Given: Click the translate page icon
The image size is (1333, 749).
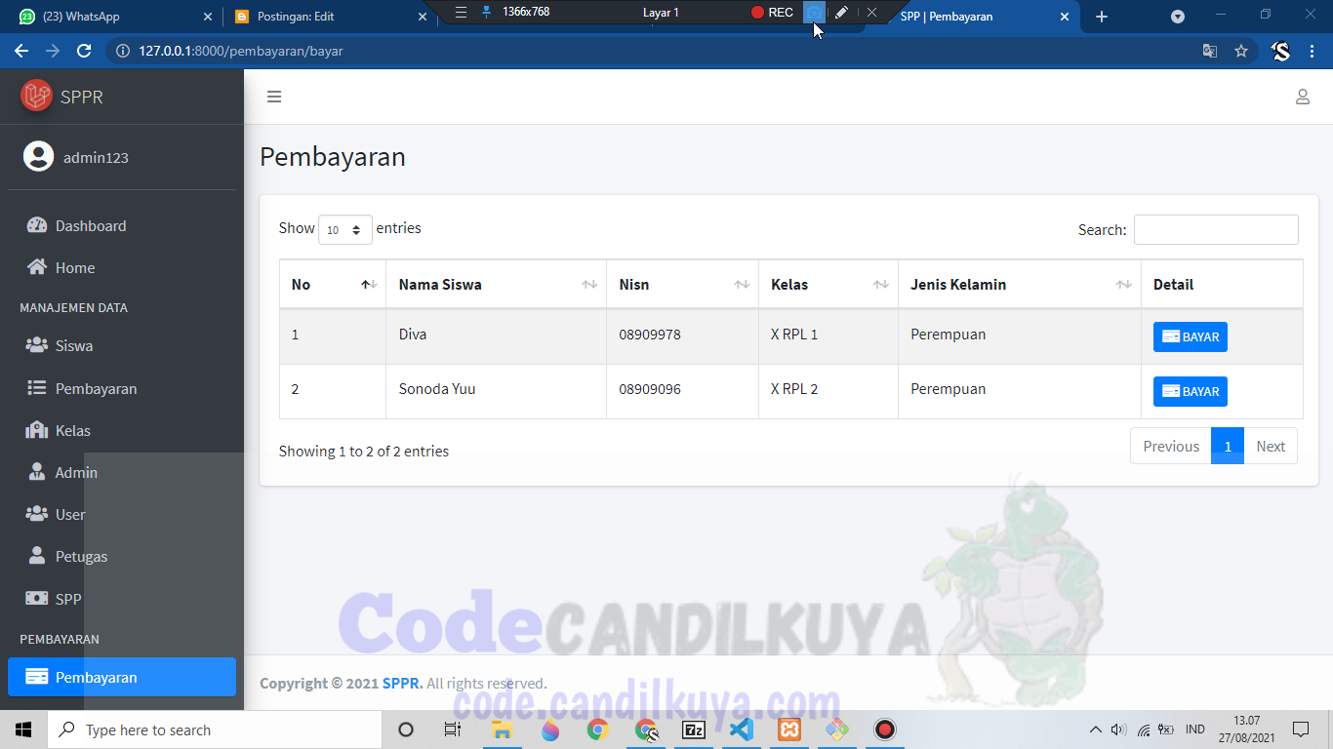Looking at the screenshot, I should tap(1210, 51).
